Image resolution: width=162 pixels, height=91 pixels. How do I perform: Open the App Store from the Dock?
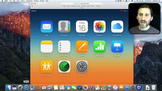[x=127, y=87]
